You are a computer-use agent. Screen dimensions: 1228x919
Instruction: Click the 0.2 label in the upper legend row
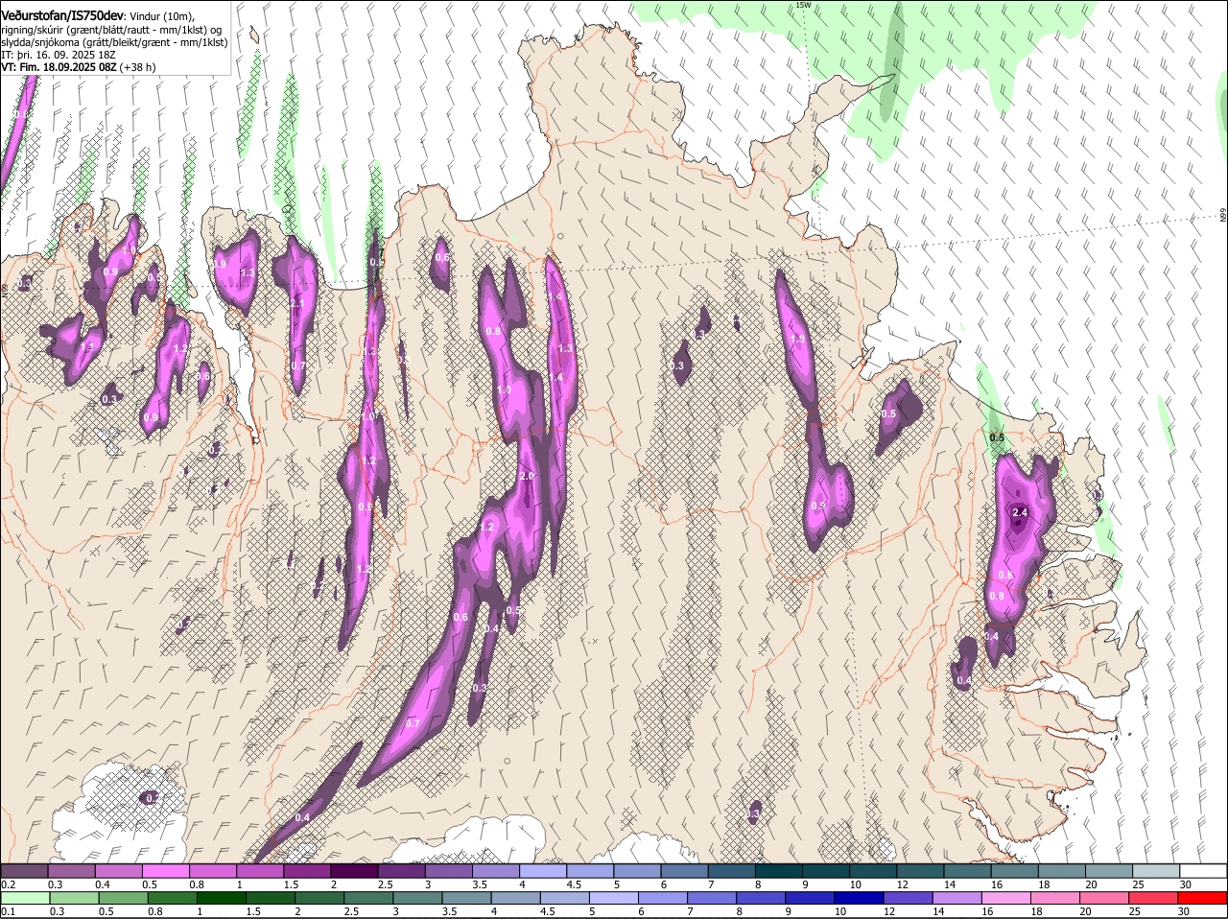tap(8, 884)
